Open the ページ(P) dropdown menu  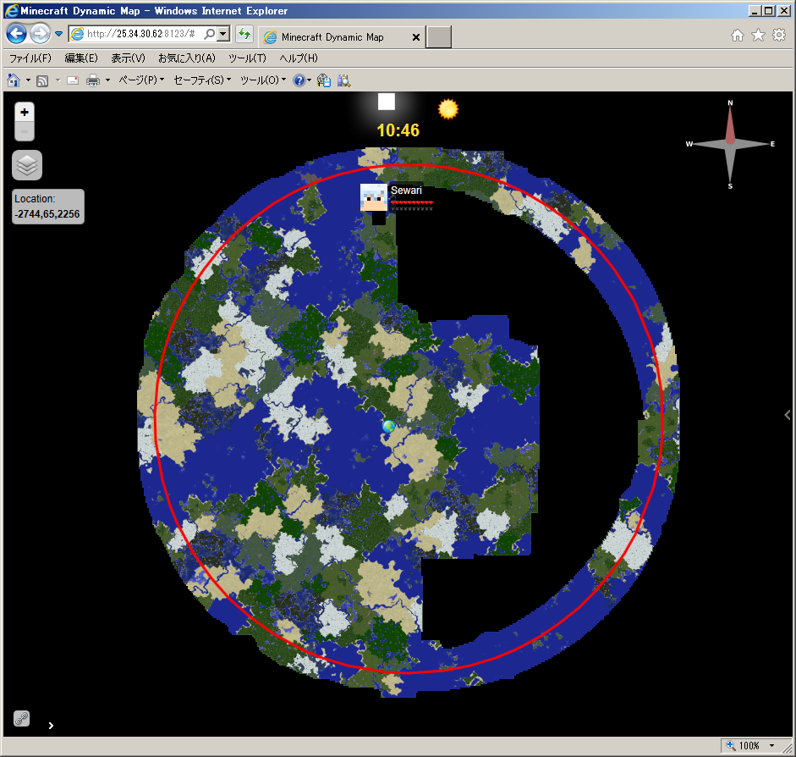tap(141, 80)
